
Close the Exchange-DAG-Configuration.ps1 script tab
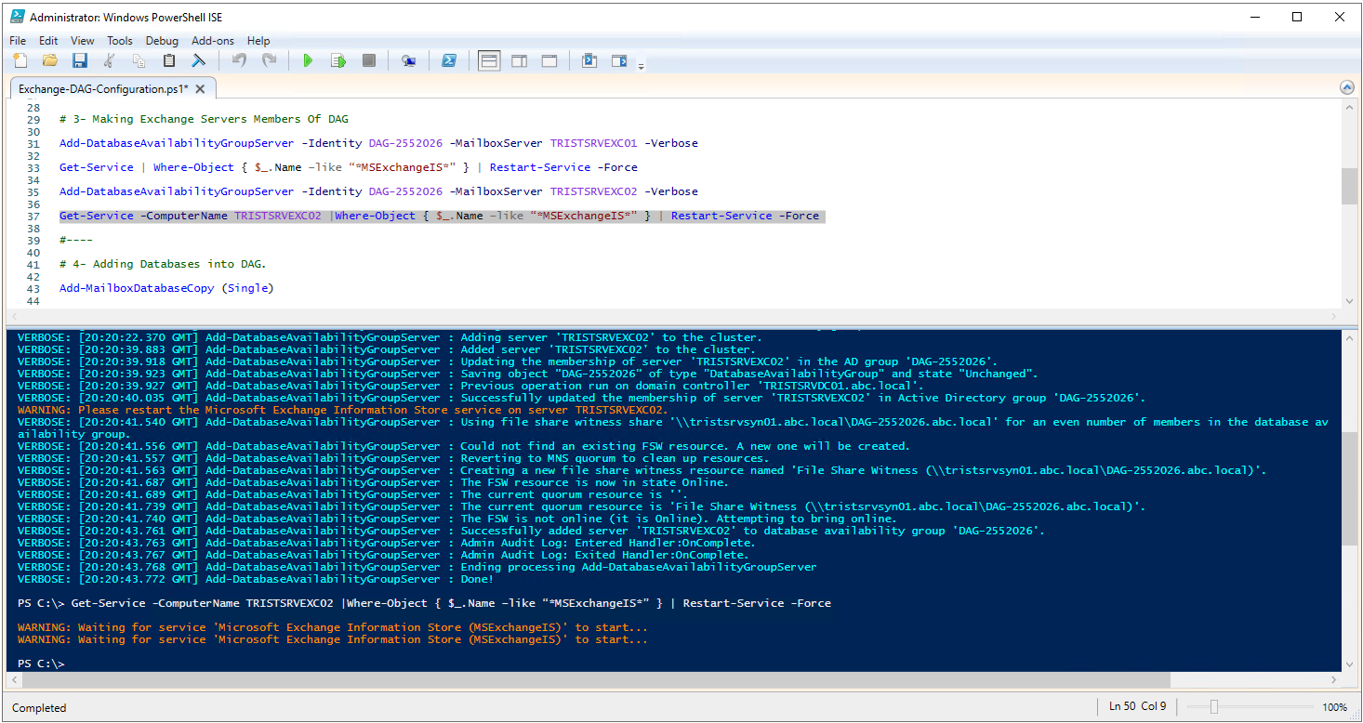[201, 89]
